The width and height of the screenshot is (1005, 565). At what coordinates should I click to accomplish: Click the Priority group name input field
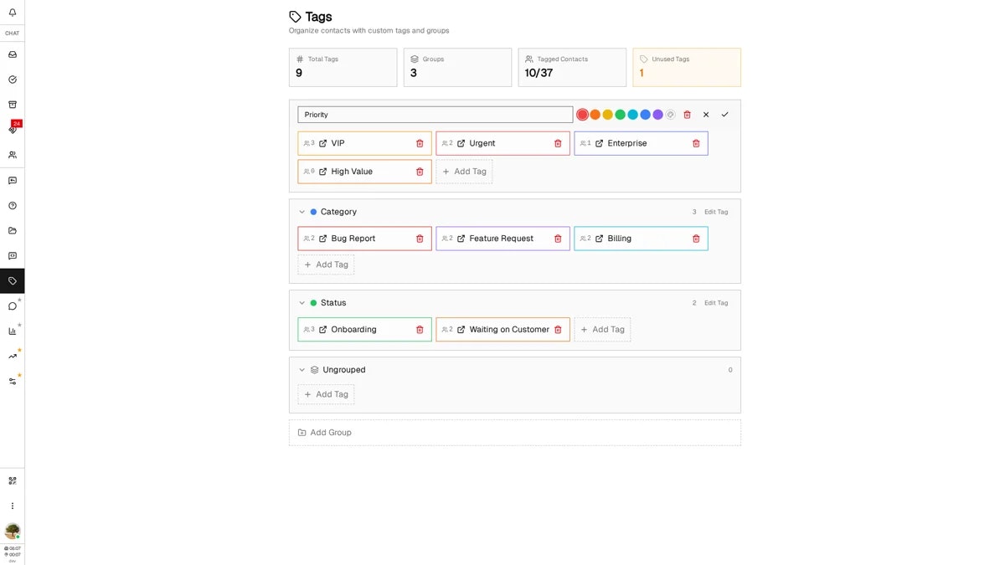coord(435,114)
